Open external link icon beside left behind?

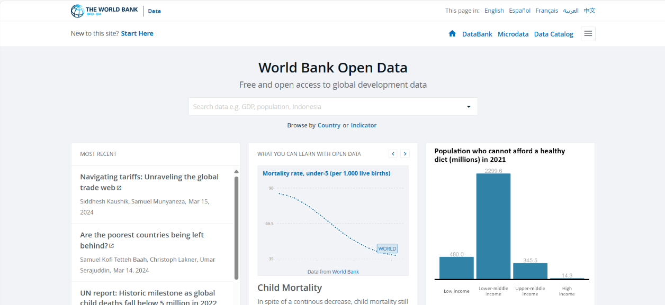click(x=112, y=246)
